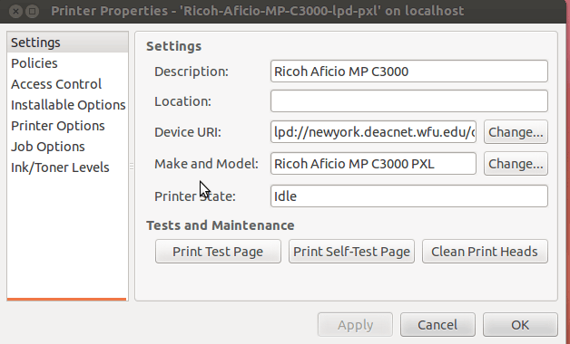Click the Description label
This screenshot has height=344, width=570.
pyautogui.click(x=192, y=72)
